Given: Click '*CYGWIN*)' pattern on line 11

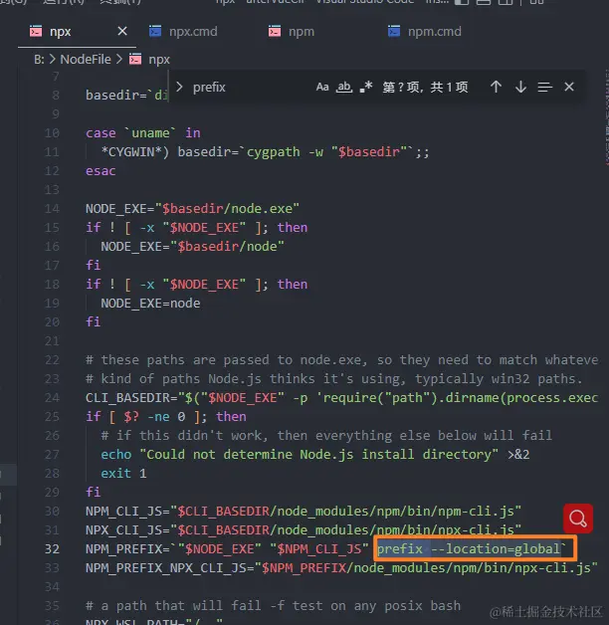Looking at the screenshot, I should [x=135, y=152].
